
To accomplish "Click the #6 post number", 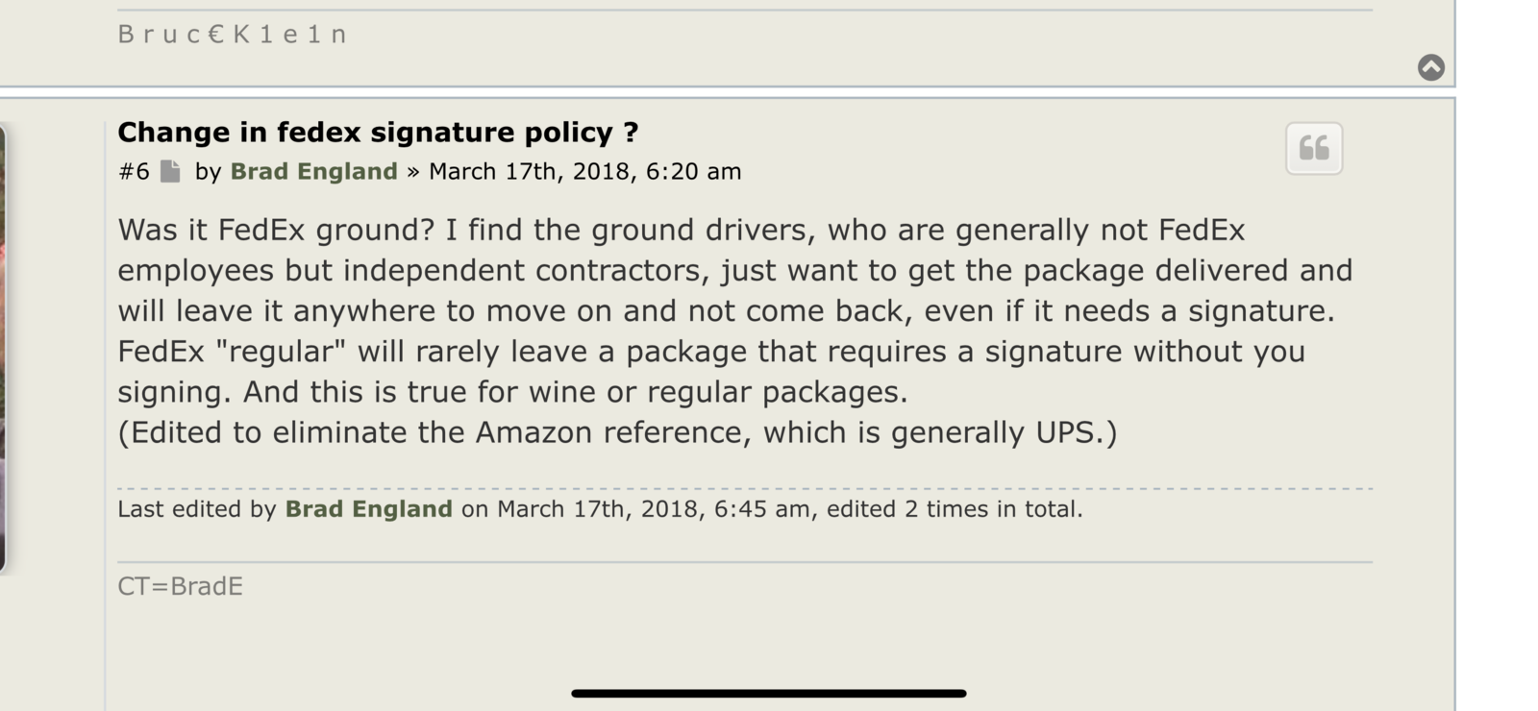I will point(134,171).
